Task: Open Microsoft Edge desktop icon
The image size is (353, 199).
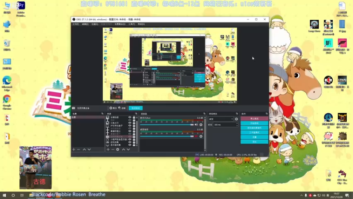Action: 7,84
